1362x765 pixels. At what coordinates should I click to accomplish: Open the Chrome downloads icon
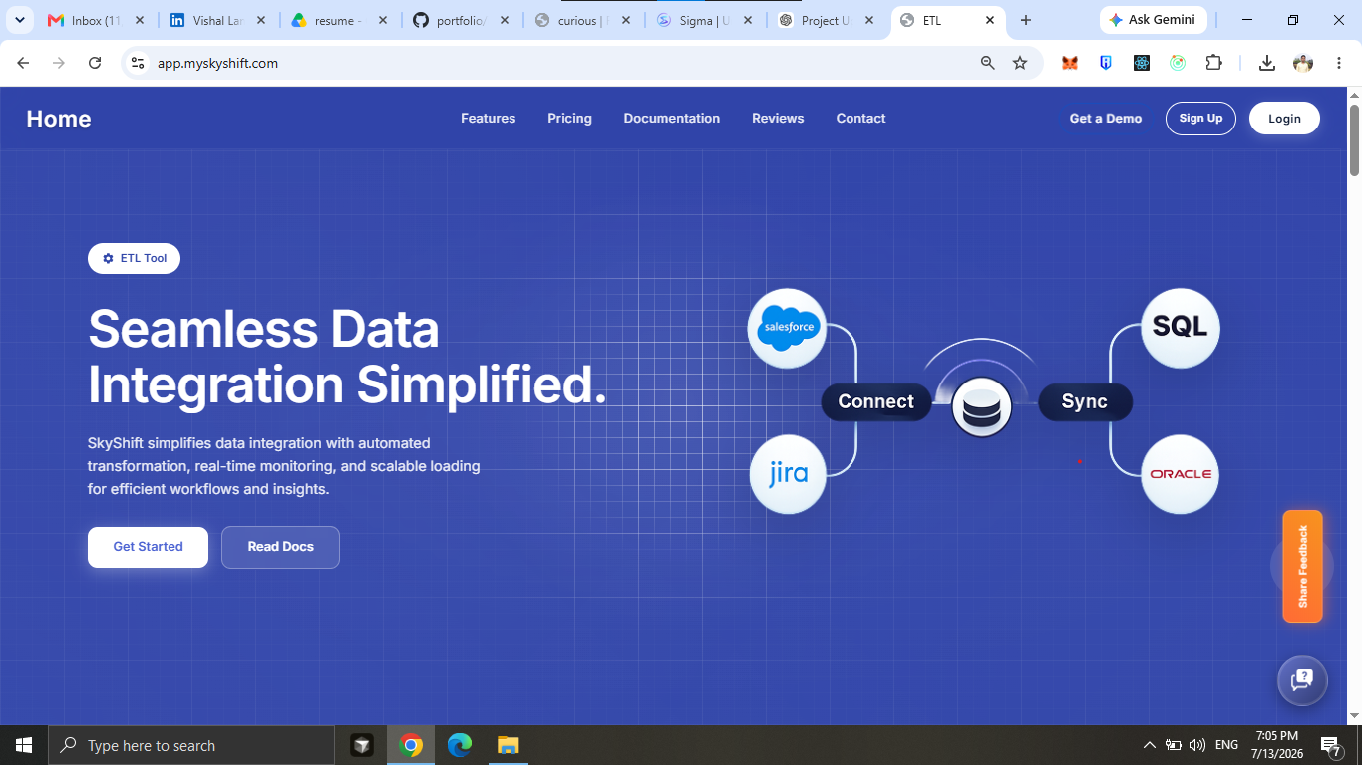pyautogui.click(x=1267, y=63)
